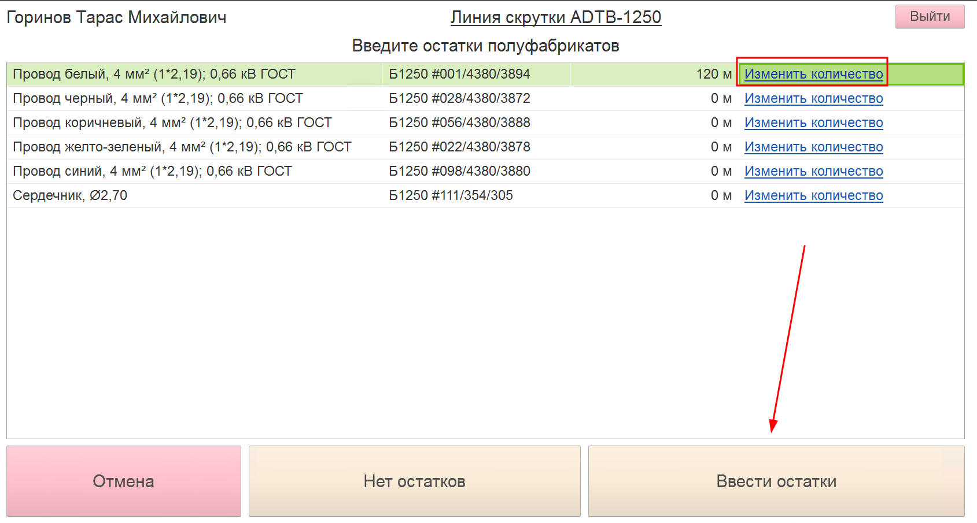This screenshot has height=523, width=977.
Task: Click the Введите остатки полуфабрикатов heading
Action: click(485, 46)
